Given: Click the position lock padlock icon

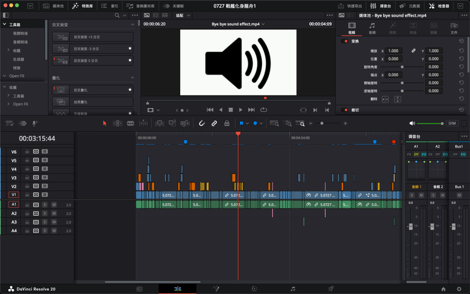Looking at the screenshot, I should point(227,123).
